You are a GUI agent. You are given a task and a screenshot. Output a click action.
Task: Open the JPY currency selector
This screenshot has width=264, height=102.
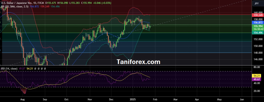257,3
